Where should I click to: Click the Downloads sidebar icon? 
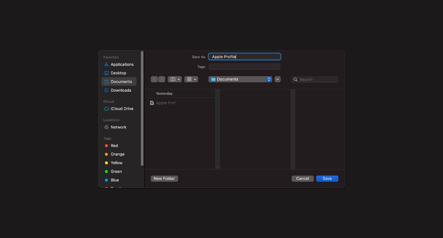[106, 90]
